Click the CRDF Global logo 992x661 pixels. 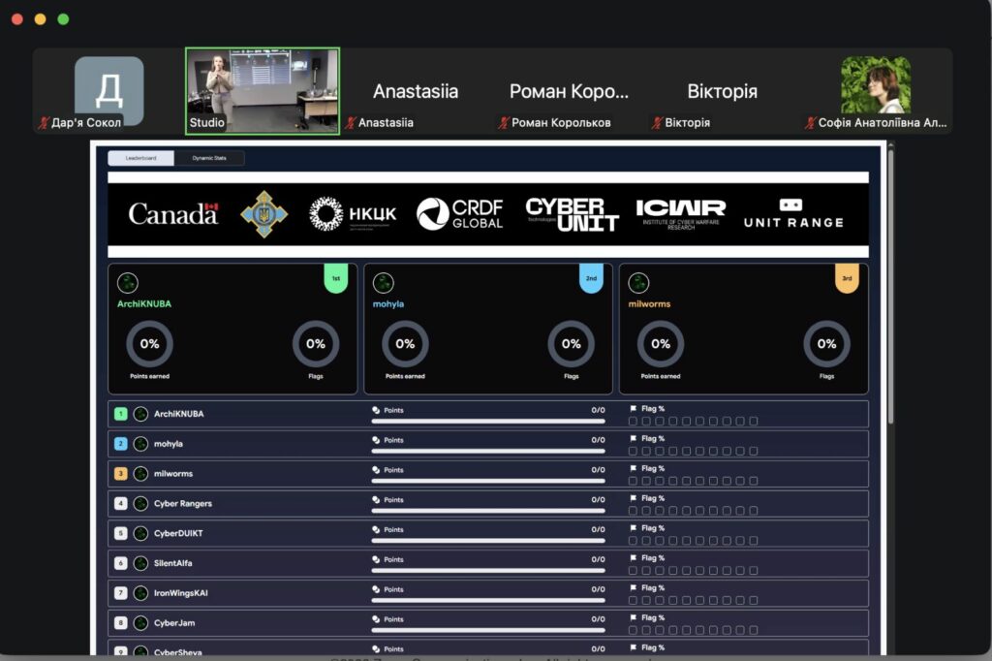pyautogui.click(x=459, y=214)
